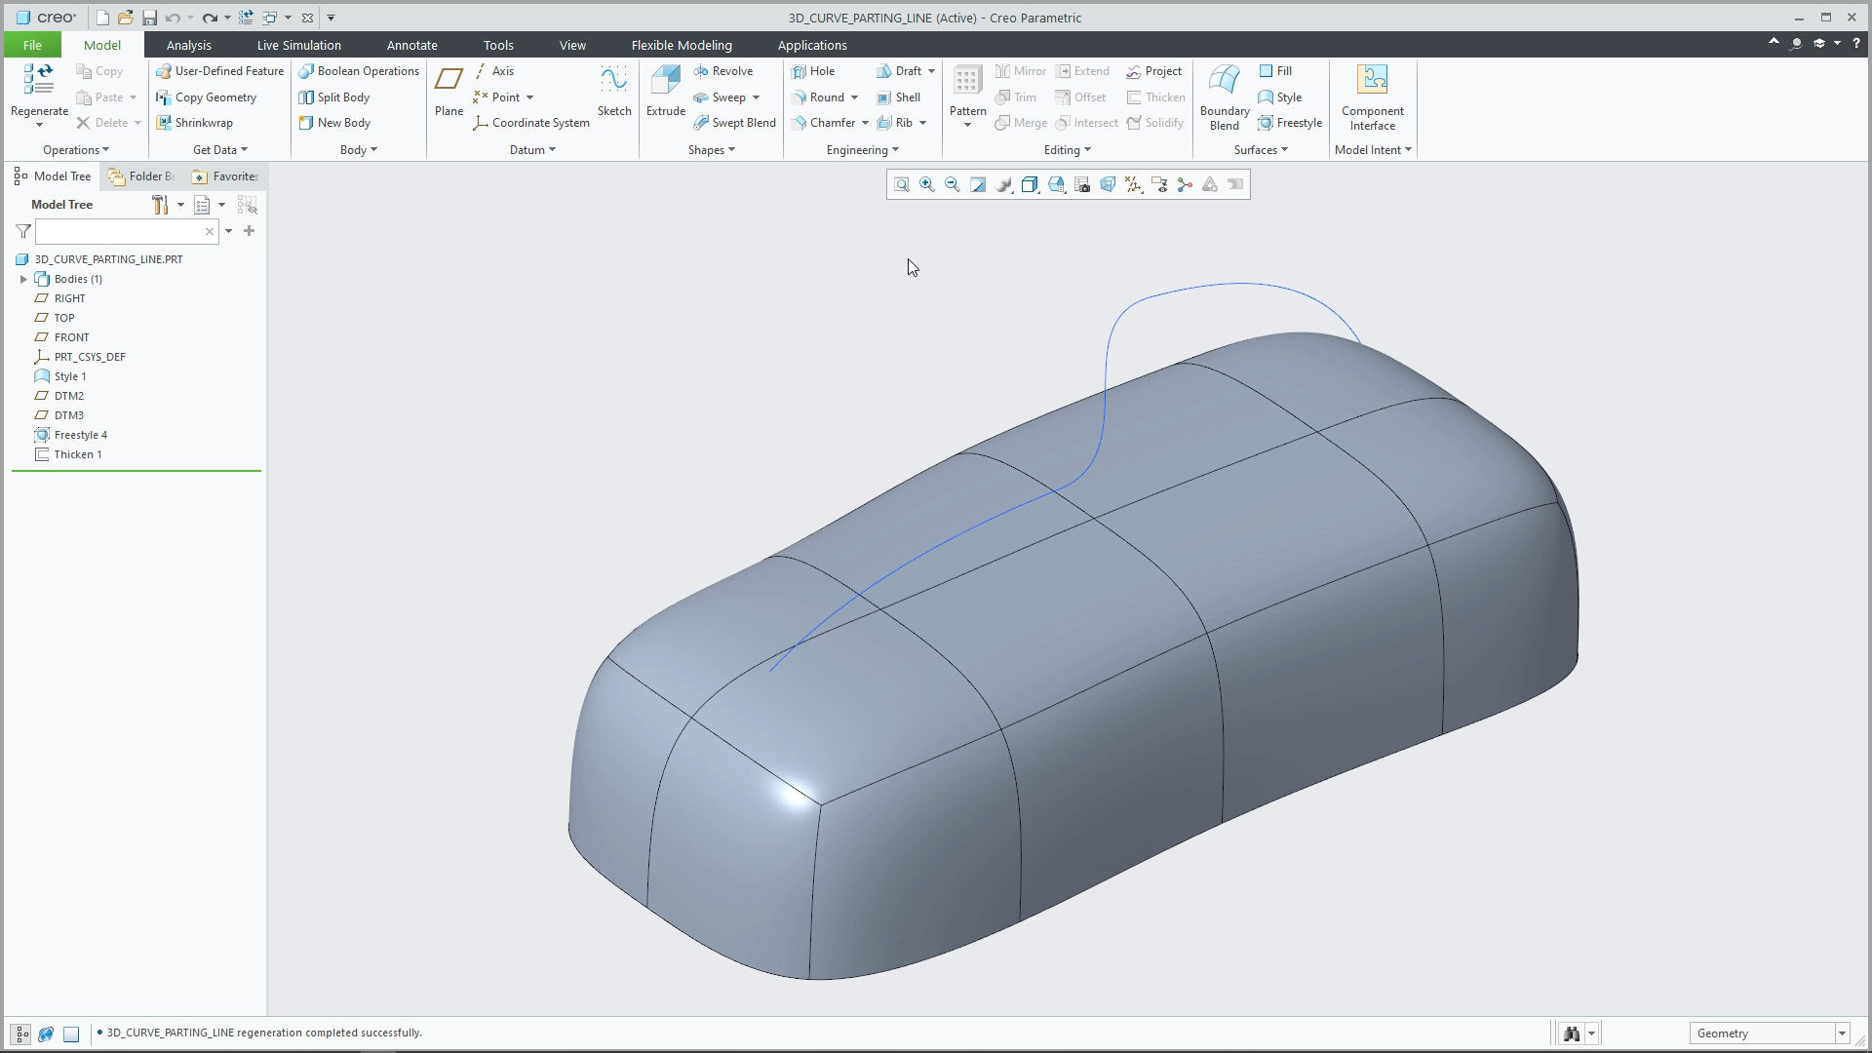Click the Repaint icon in graphics toolbar
1872x1053 pixels.
coord(978,184)
